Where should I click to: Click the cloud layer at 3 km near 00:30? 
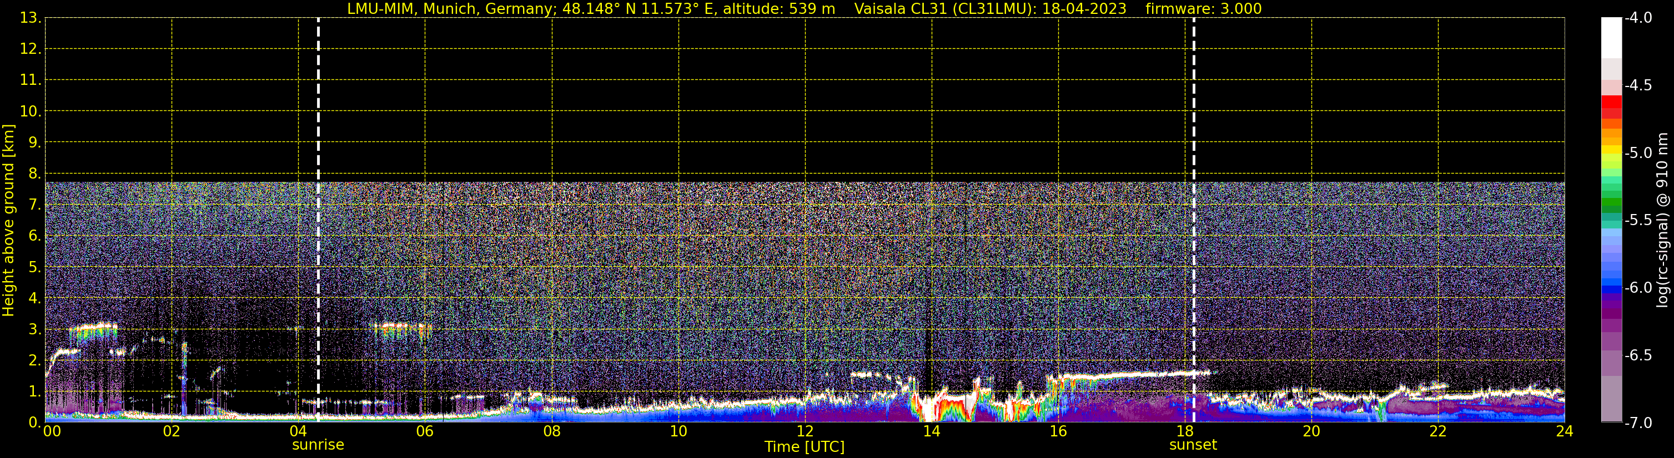point(93,328)
